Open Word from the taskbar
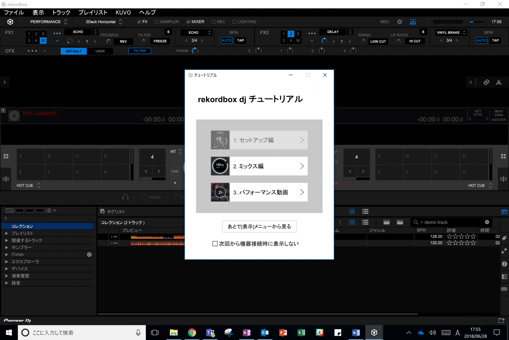Image resolution: width=509 pixels, height=340 pixels. pyautogui.click(x=356, y=333)
